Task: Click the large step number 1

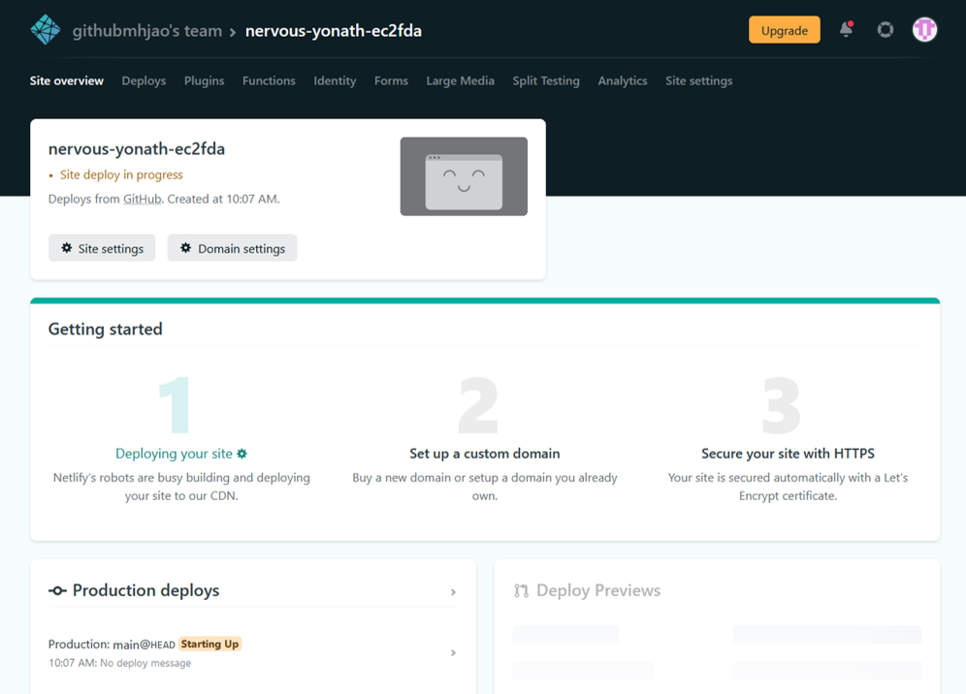Action: [x=175, y=405]
